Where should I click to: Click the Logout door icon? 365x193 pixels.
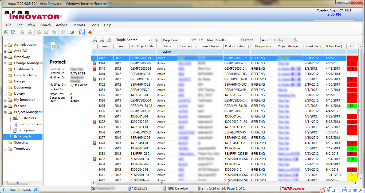coord(90,32)
